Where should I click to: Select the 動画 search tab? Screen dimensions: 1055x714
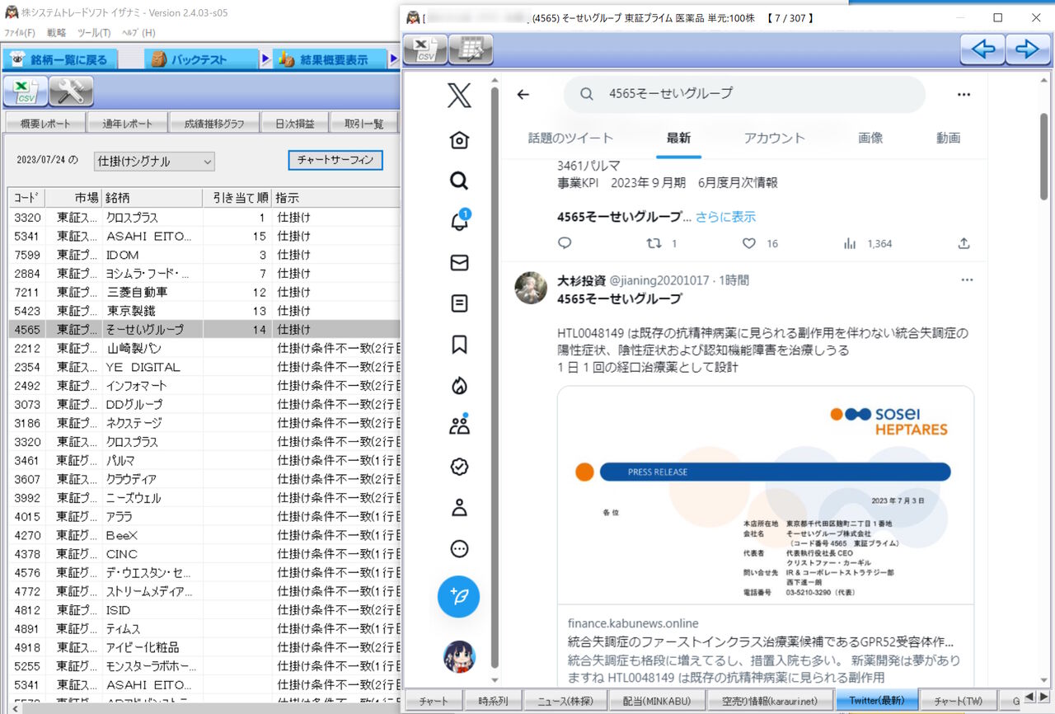[x=948, y=138]
